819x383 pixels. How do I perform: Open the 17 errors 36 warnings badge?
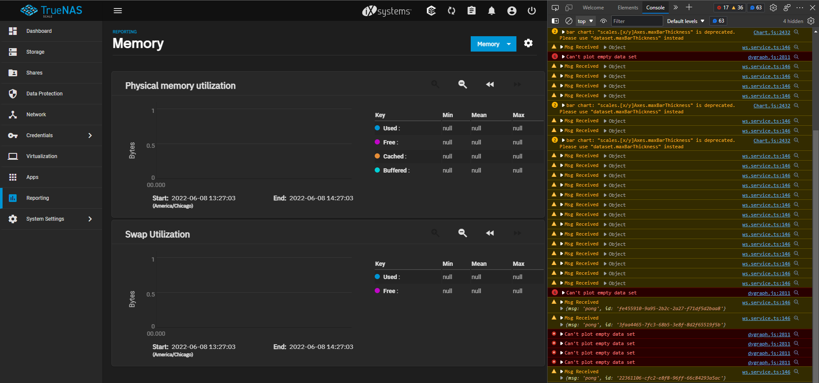730,8
